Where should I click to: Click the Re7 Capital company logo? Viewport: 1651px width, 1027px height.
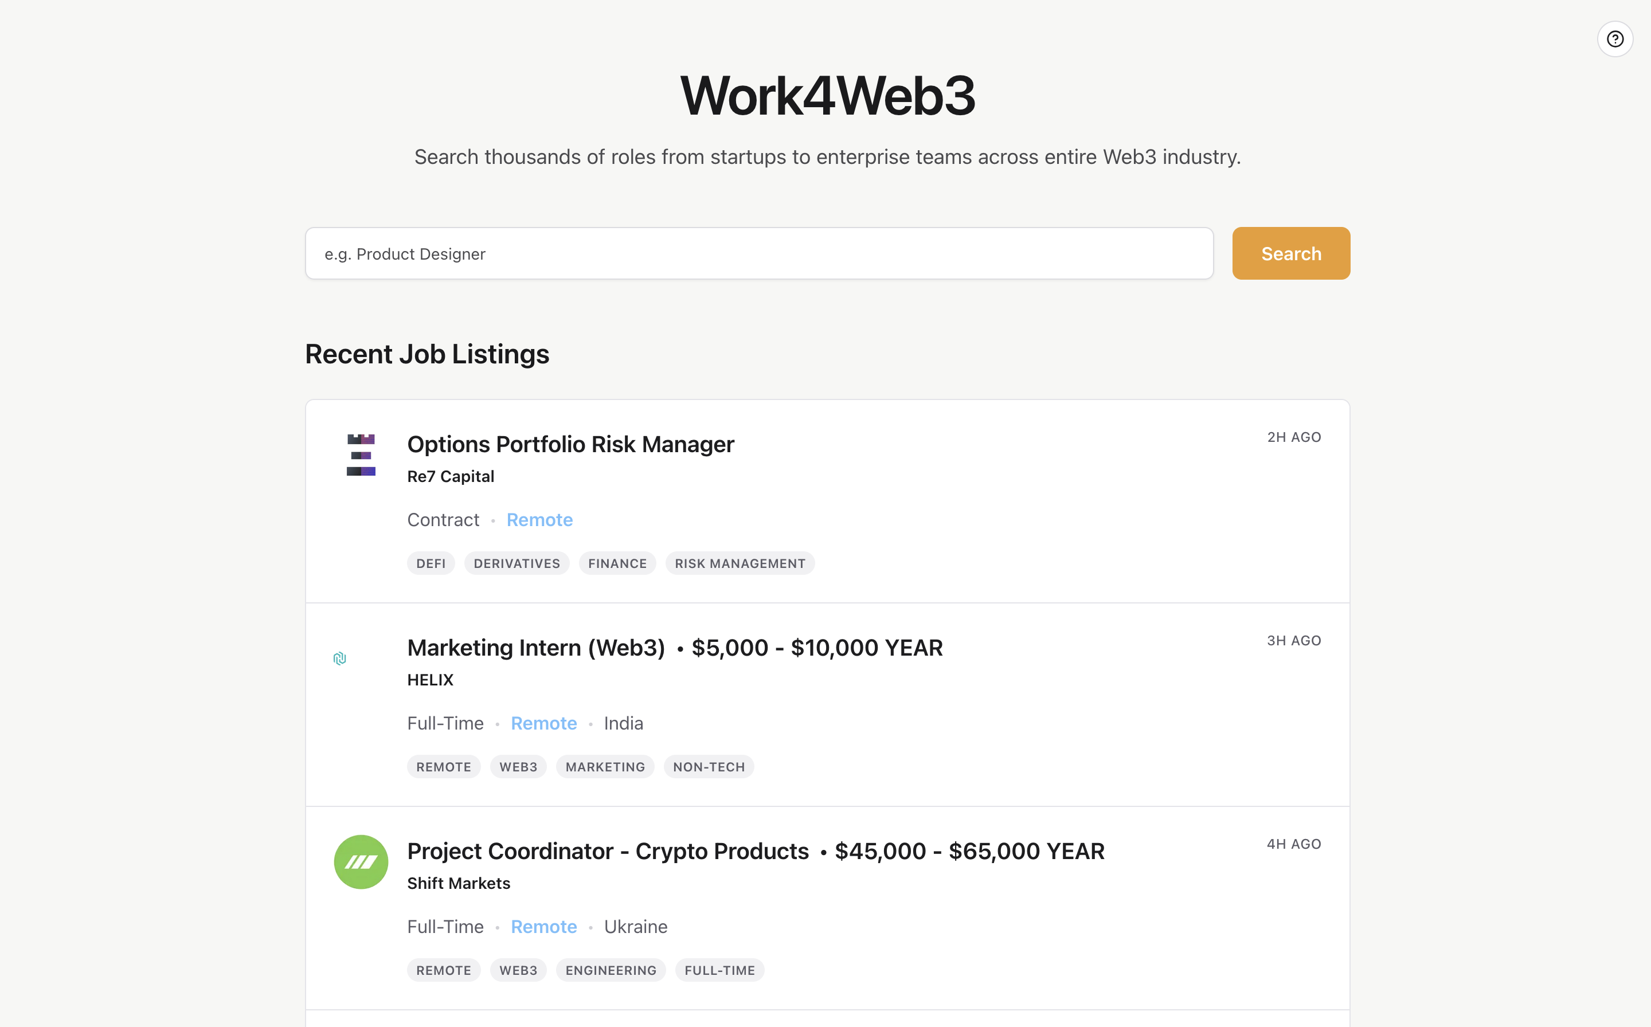[361, 454]
